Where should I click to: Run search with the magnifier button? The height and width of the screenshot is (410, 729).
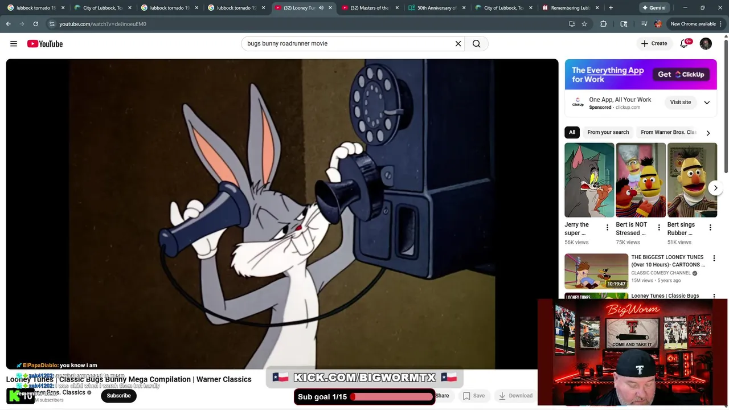pyautogui.click(x=477, y=44)
